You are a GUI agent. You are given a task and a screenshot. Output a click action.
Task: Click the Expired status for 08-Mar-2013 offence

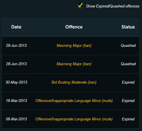pos(128,119)
